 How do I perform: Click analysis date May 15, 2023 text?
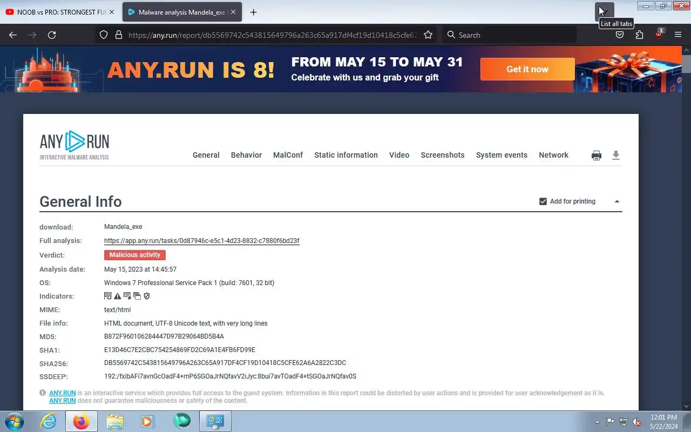coord(140,269)
